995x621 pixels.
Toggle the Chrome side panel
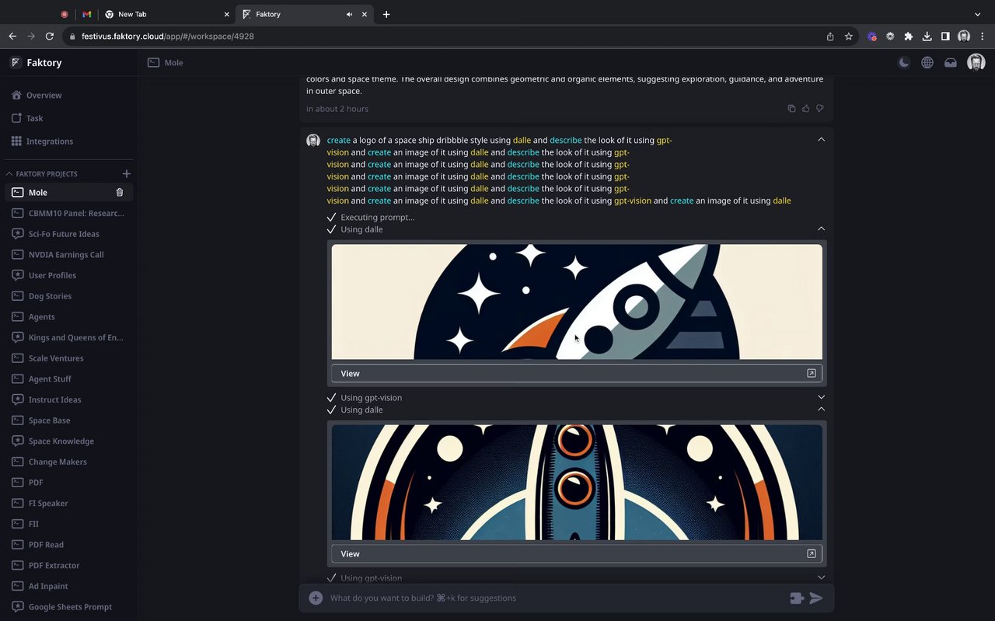click(945, 37)
